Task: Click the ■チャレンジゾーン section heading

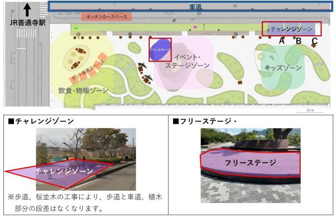Action: point(41,121)
